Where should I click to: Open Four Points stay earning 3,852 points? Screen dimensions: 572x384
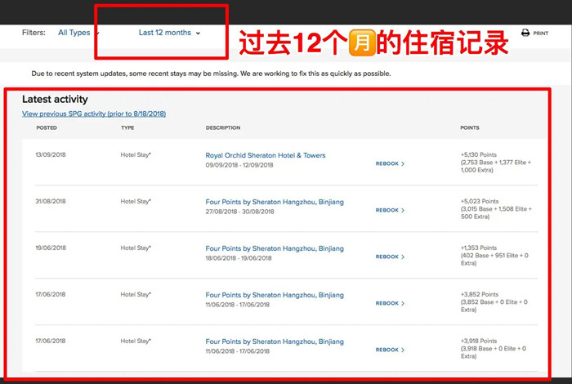pyautogui.click(x=275, y=295)
